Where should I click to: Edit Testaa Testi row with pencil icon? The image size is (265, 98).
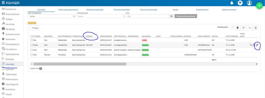point(257,45)
